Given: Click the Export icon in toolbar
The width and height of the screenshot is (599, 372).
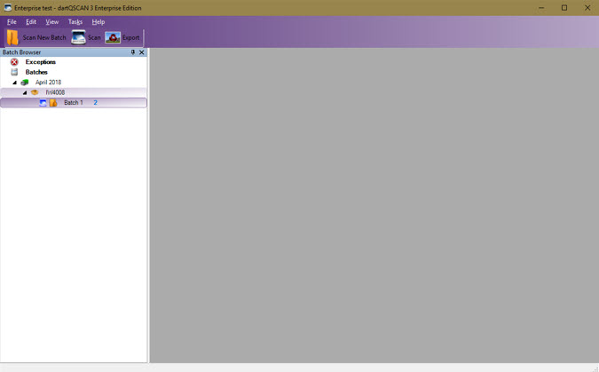Looking at the screenshot, I should click(113, 37).
